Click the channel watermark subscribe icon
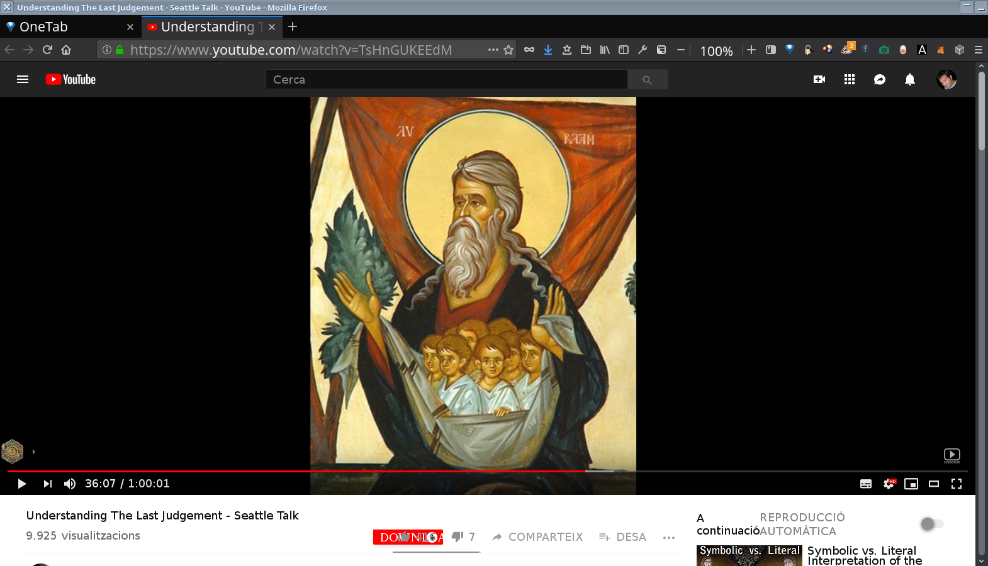This screenshot has width=988, height=566. (x=952, y=455)
